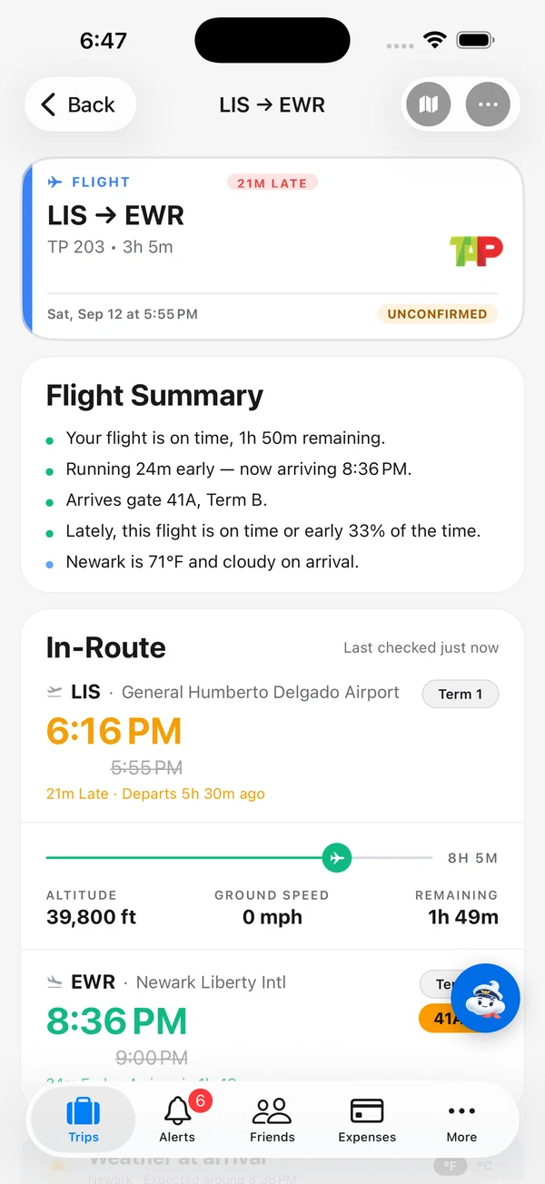The height and width of the screenshot is (1184, 545).
Task: Open the map view icon
Action: pos(428,104)
